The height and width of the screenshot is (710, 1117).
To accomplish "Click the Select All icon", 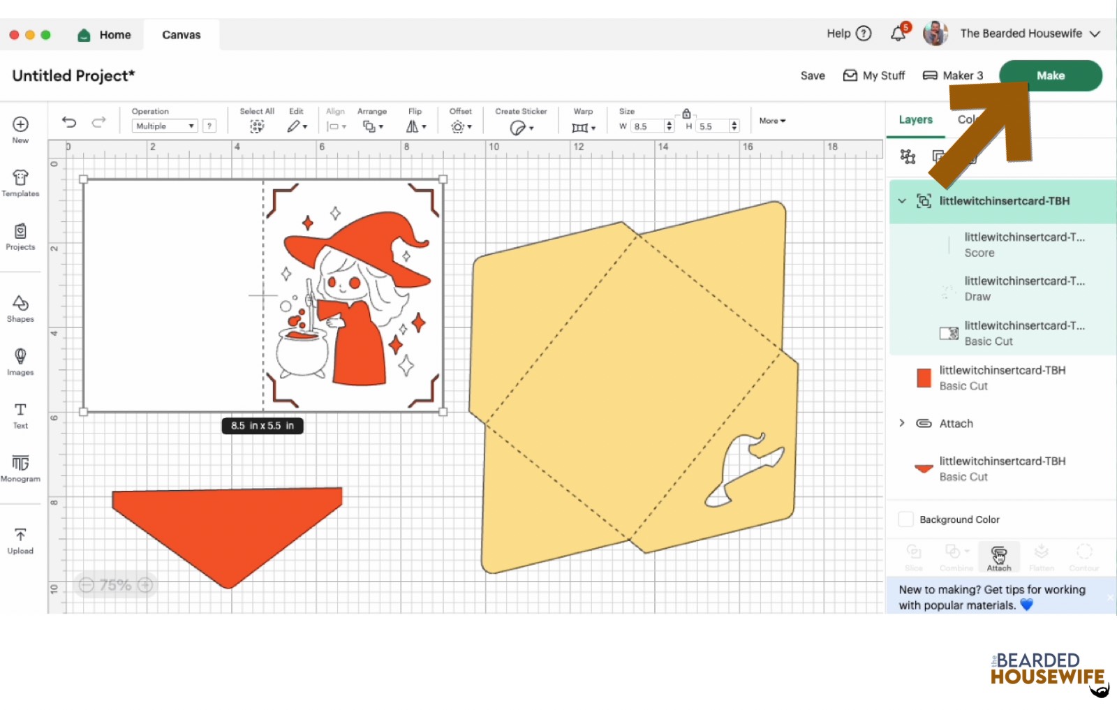I will pyautogui.click(x=257, y=126).
